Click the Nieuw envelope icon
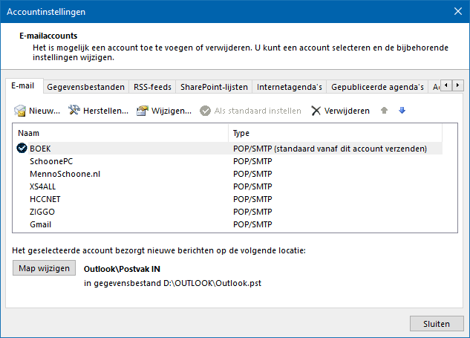 pyautogui.click(x=20, y=111)
